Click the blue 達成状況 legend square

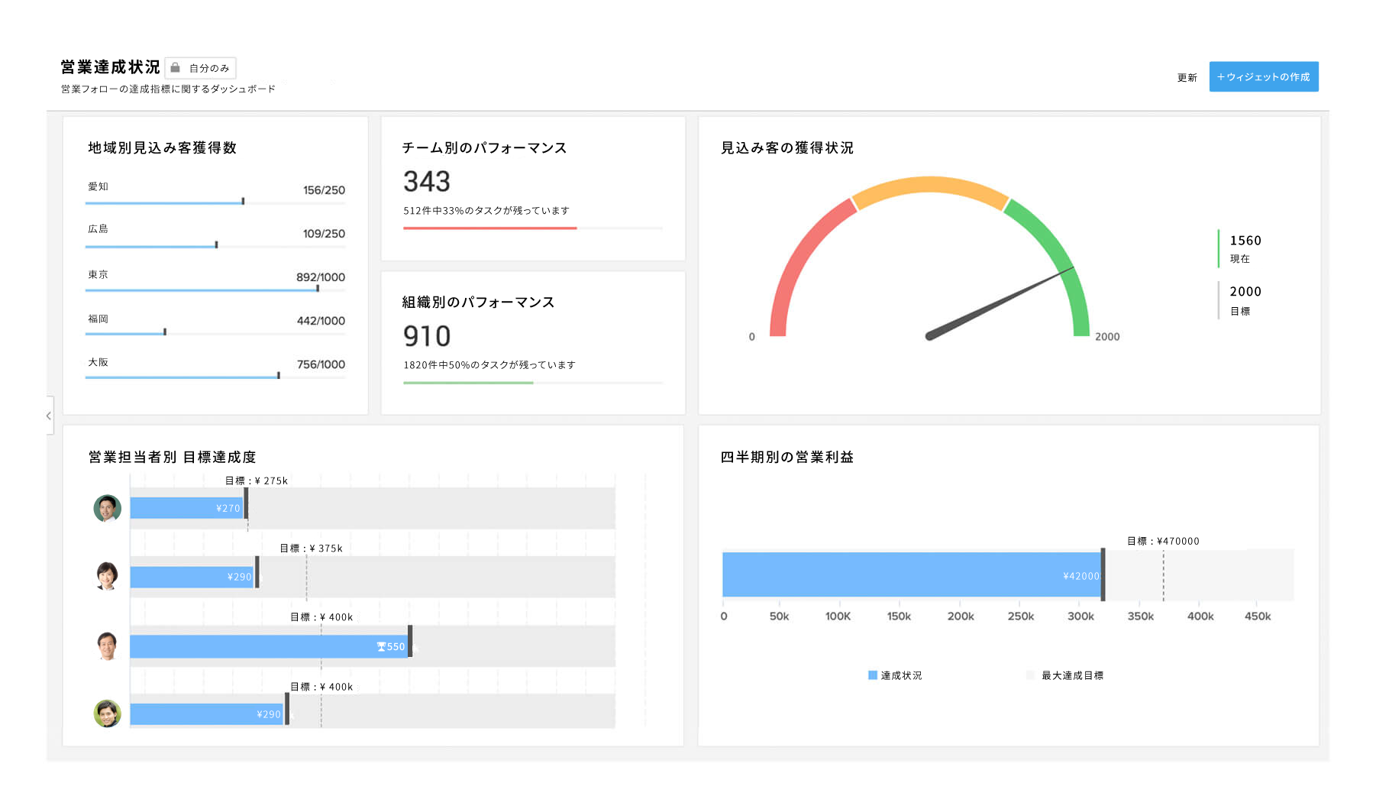[872, 675]
